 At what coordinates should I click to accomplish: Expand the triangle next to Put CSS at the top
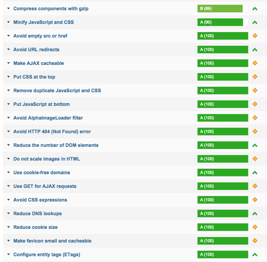coord(9,77)
